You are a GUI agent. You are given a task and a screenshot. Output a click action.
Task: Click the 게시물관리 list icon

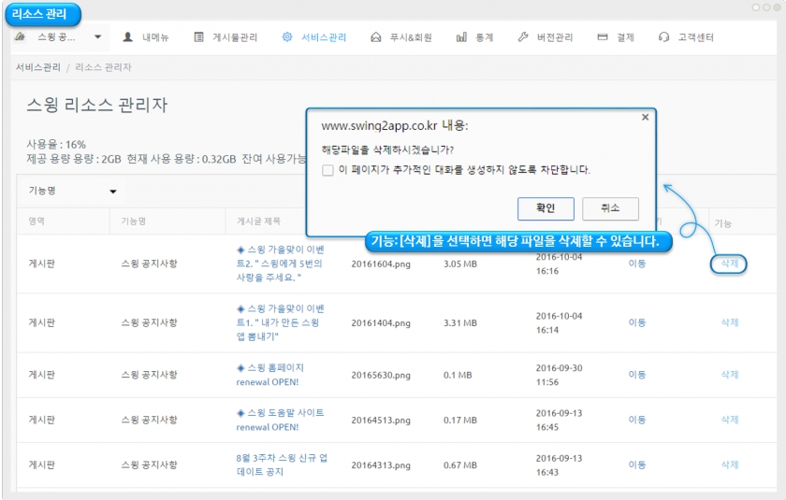click(x=199, y=37)
